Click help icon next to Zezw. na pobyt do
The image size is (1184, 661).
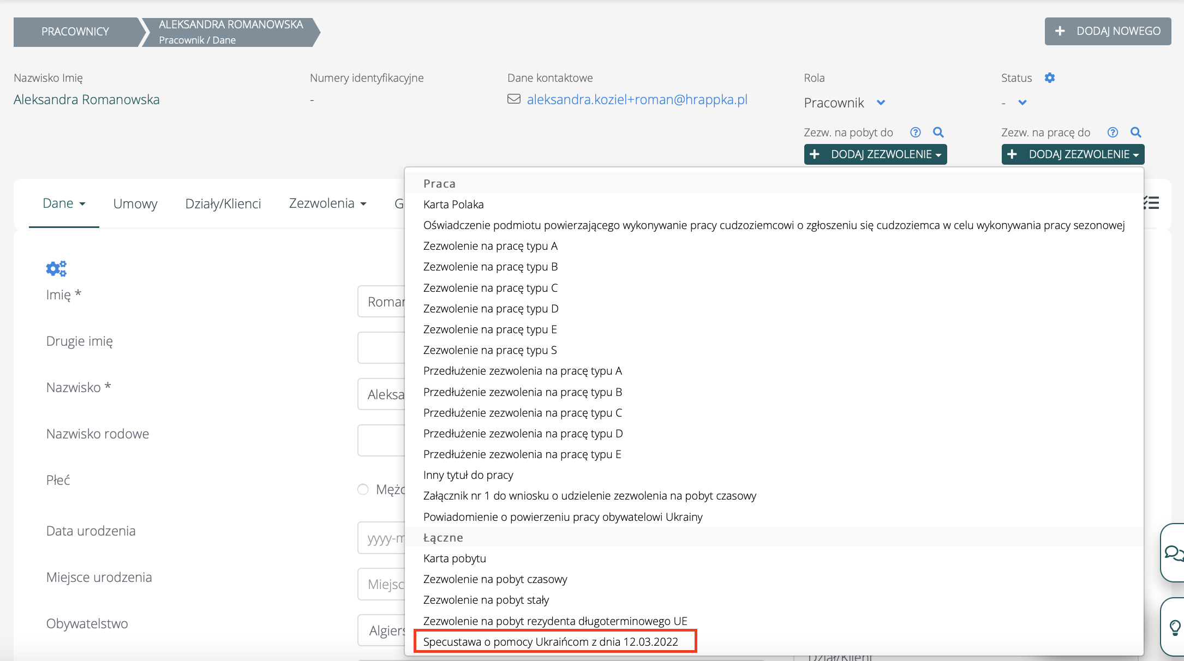[x=916, y=133]
